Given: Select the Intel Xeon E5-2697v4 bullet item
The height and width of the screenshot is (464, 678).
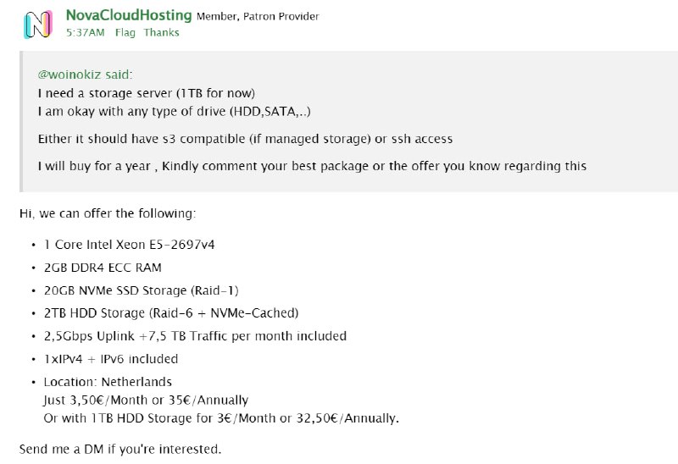Looking at the screenshot, I should click(130, 245).
